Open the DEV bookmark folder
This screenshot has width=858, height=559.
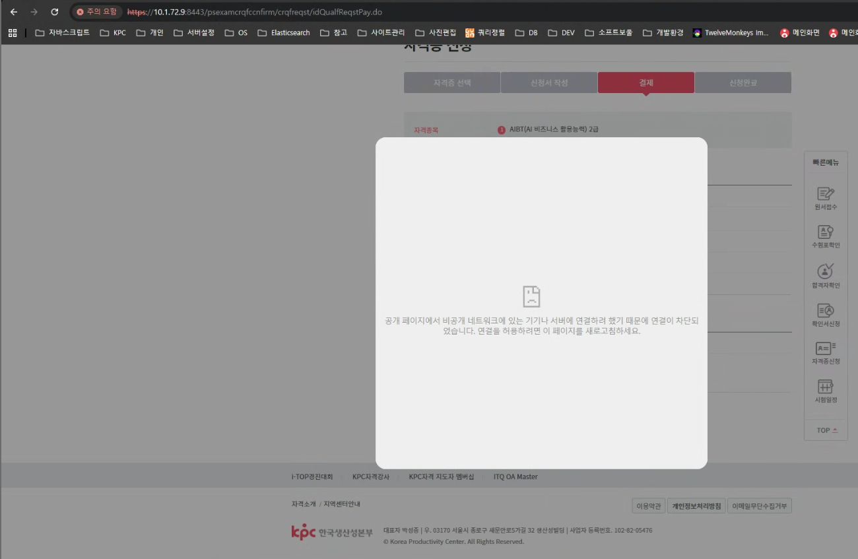pyautogui.click(x=561, y=32)
